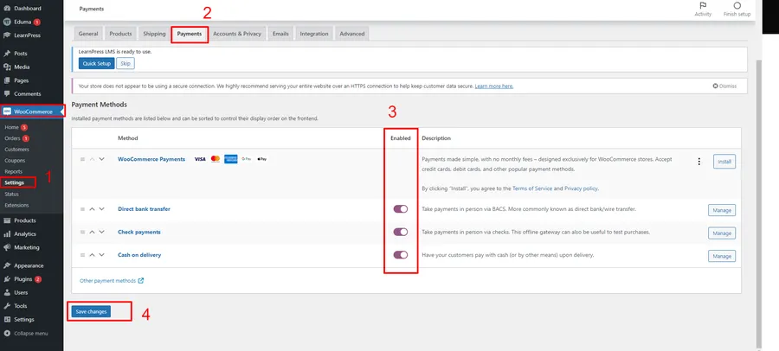Open Cash on delivery method link
This screenshot has height=351, width=779.
[x=139, y=255]
